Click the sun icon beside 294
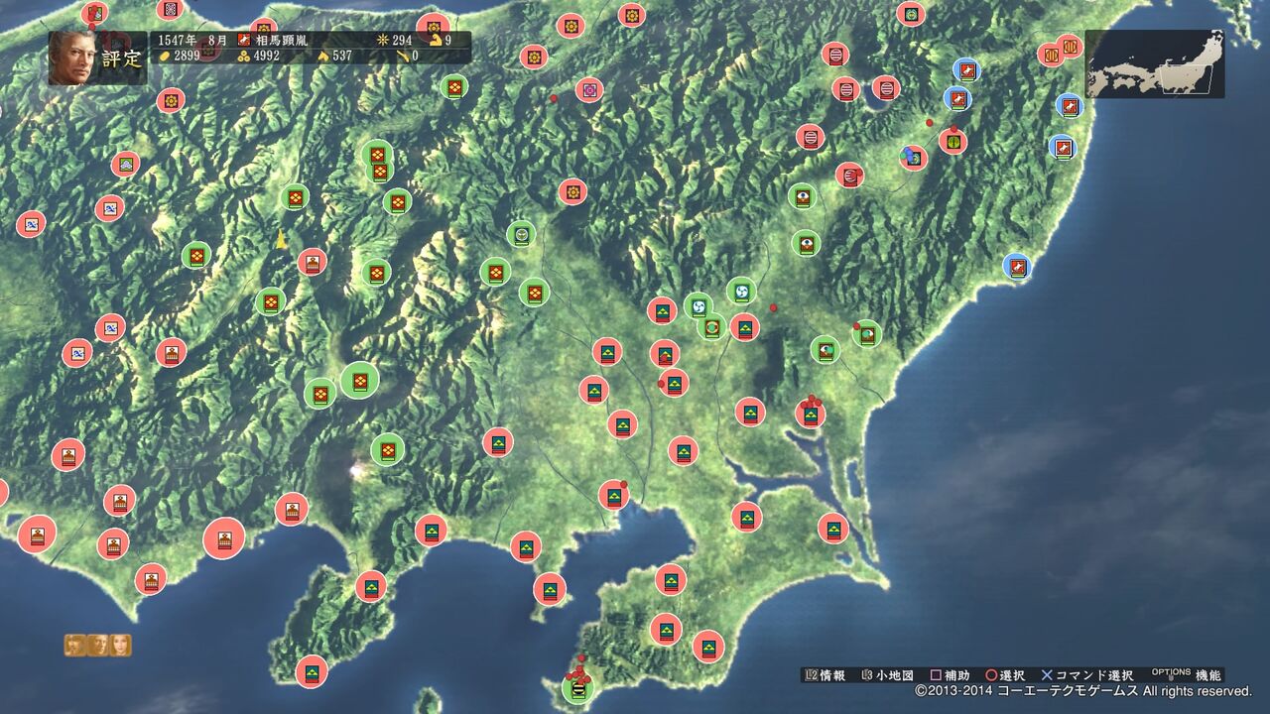The height and width of the screenshot is (714, 1270). (383, 41)
